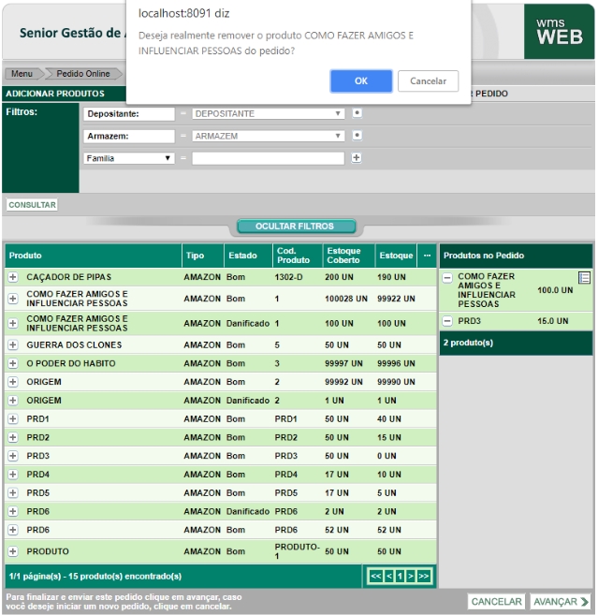Click the Familia filter text input
This screenshot has width=598, height=615.
click(269, 159)
